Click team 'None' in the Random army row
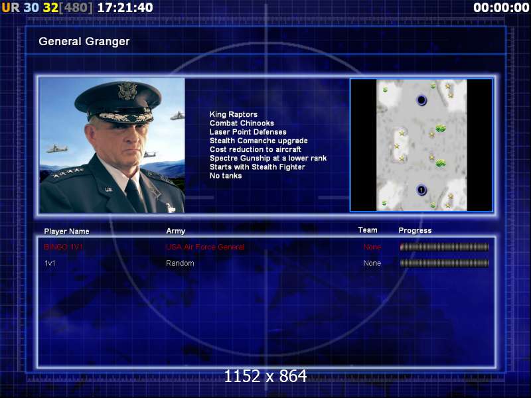 (x=372, y=263)
